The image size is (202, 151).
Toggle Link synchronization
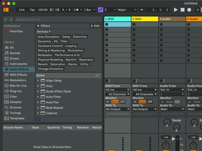[x=21, y=10]
